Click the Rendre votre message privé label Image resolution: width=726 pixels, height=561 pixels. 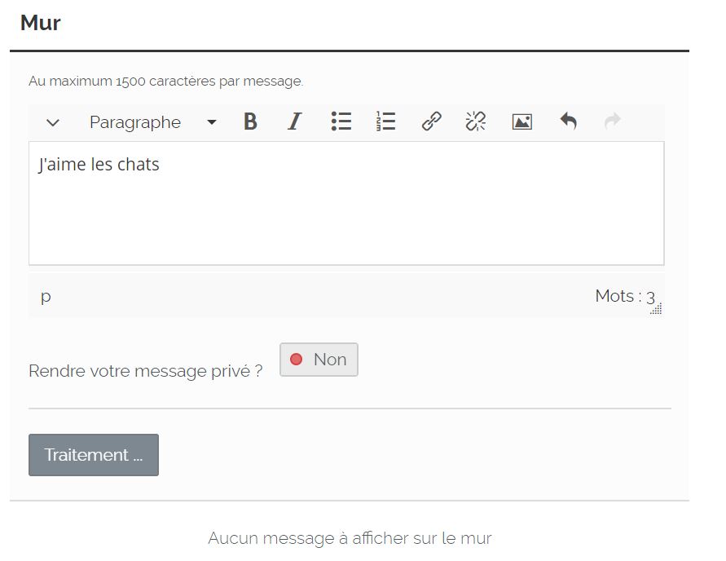[145, 371]
